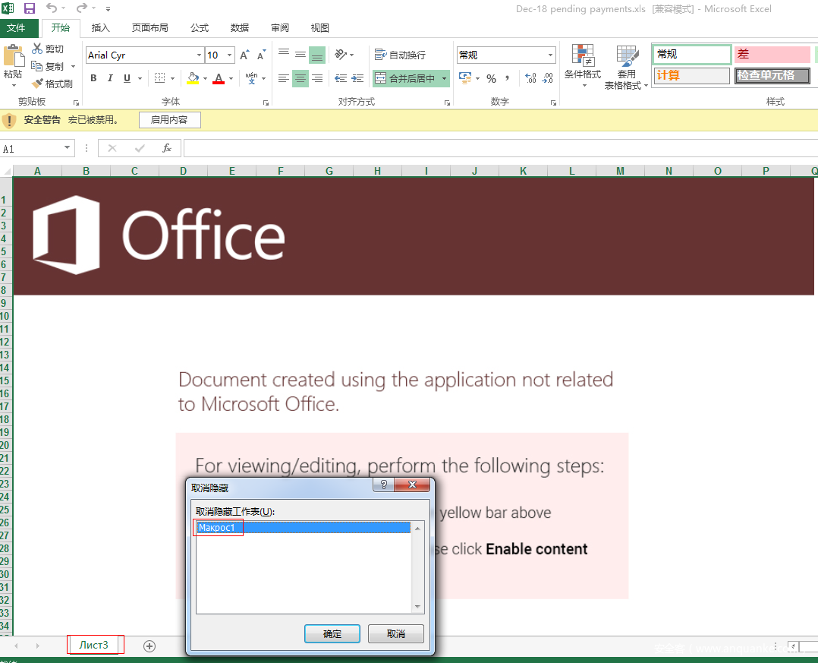Click the phonetic guide (wén) icon
Viewport: 818px width, 663px height.
pyautogui.click(x=251, y=78)
